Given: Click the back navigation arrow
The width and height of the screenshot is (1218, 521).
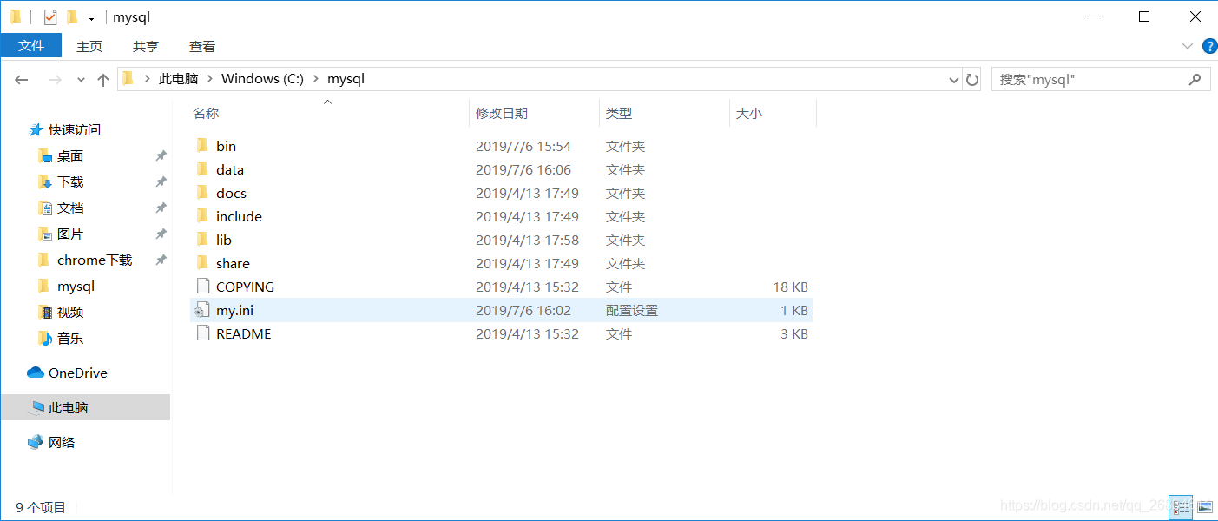Looking at the screenshot, I should tap(22, 80).
